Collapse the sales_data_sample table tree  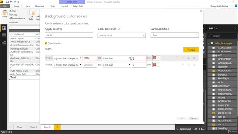coord(209,43)
